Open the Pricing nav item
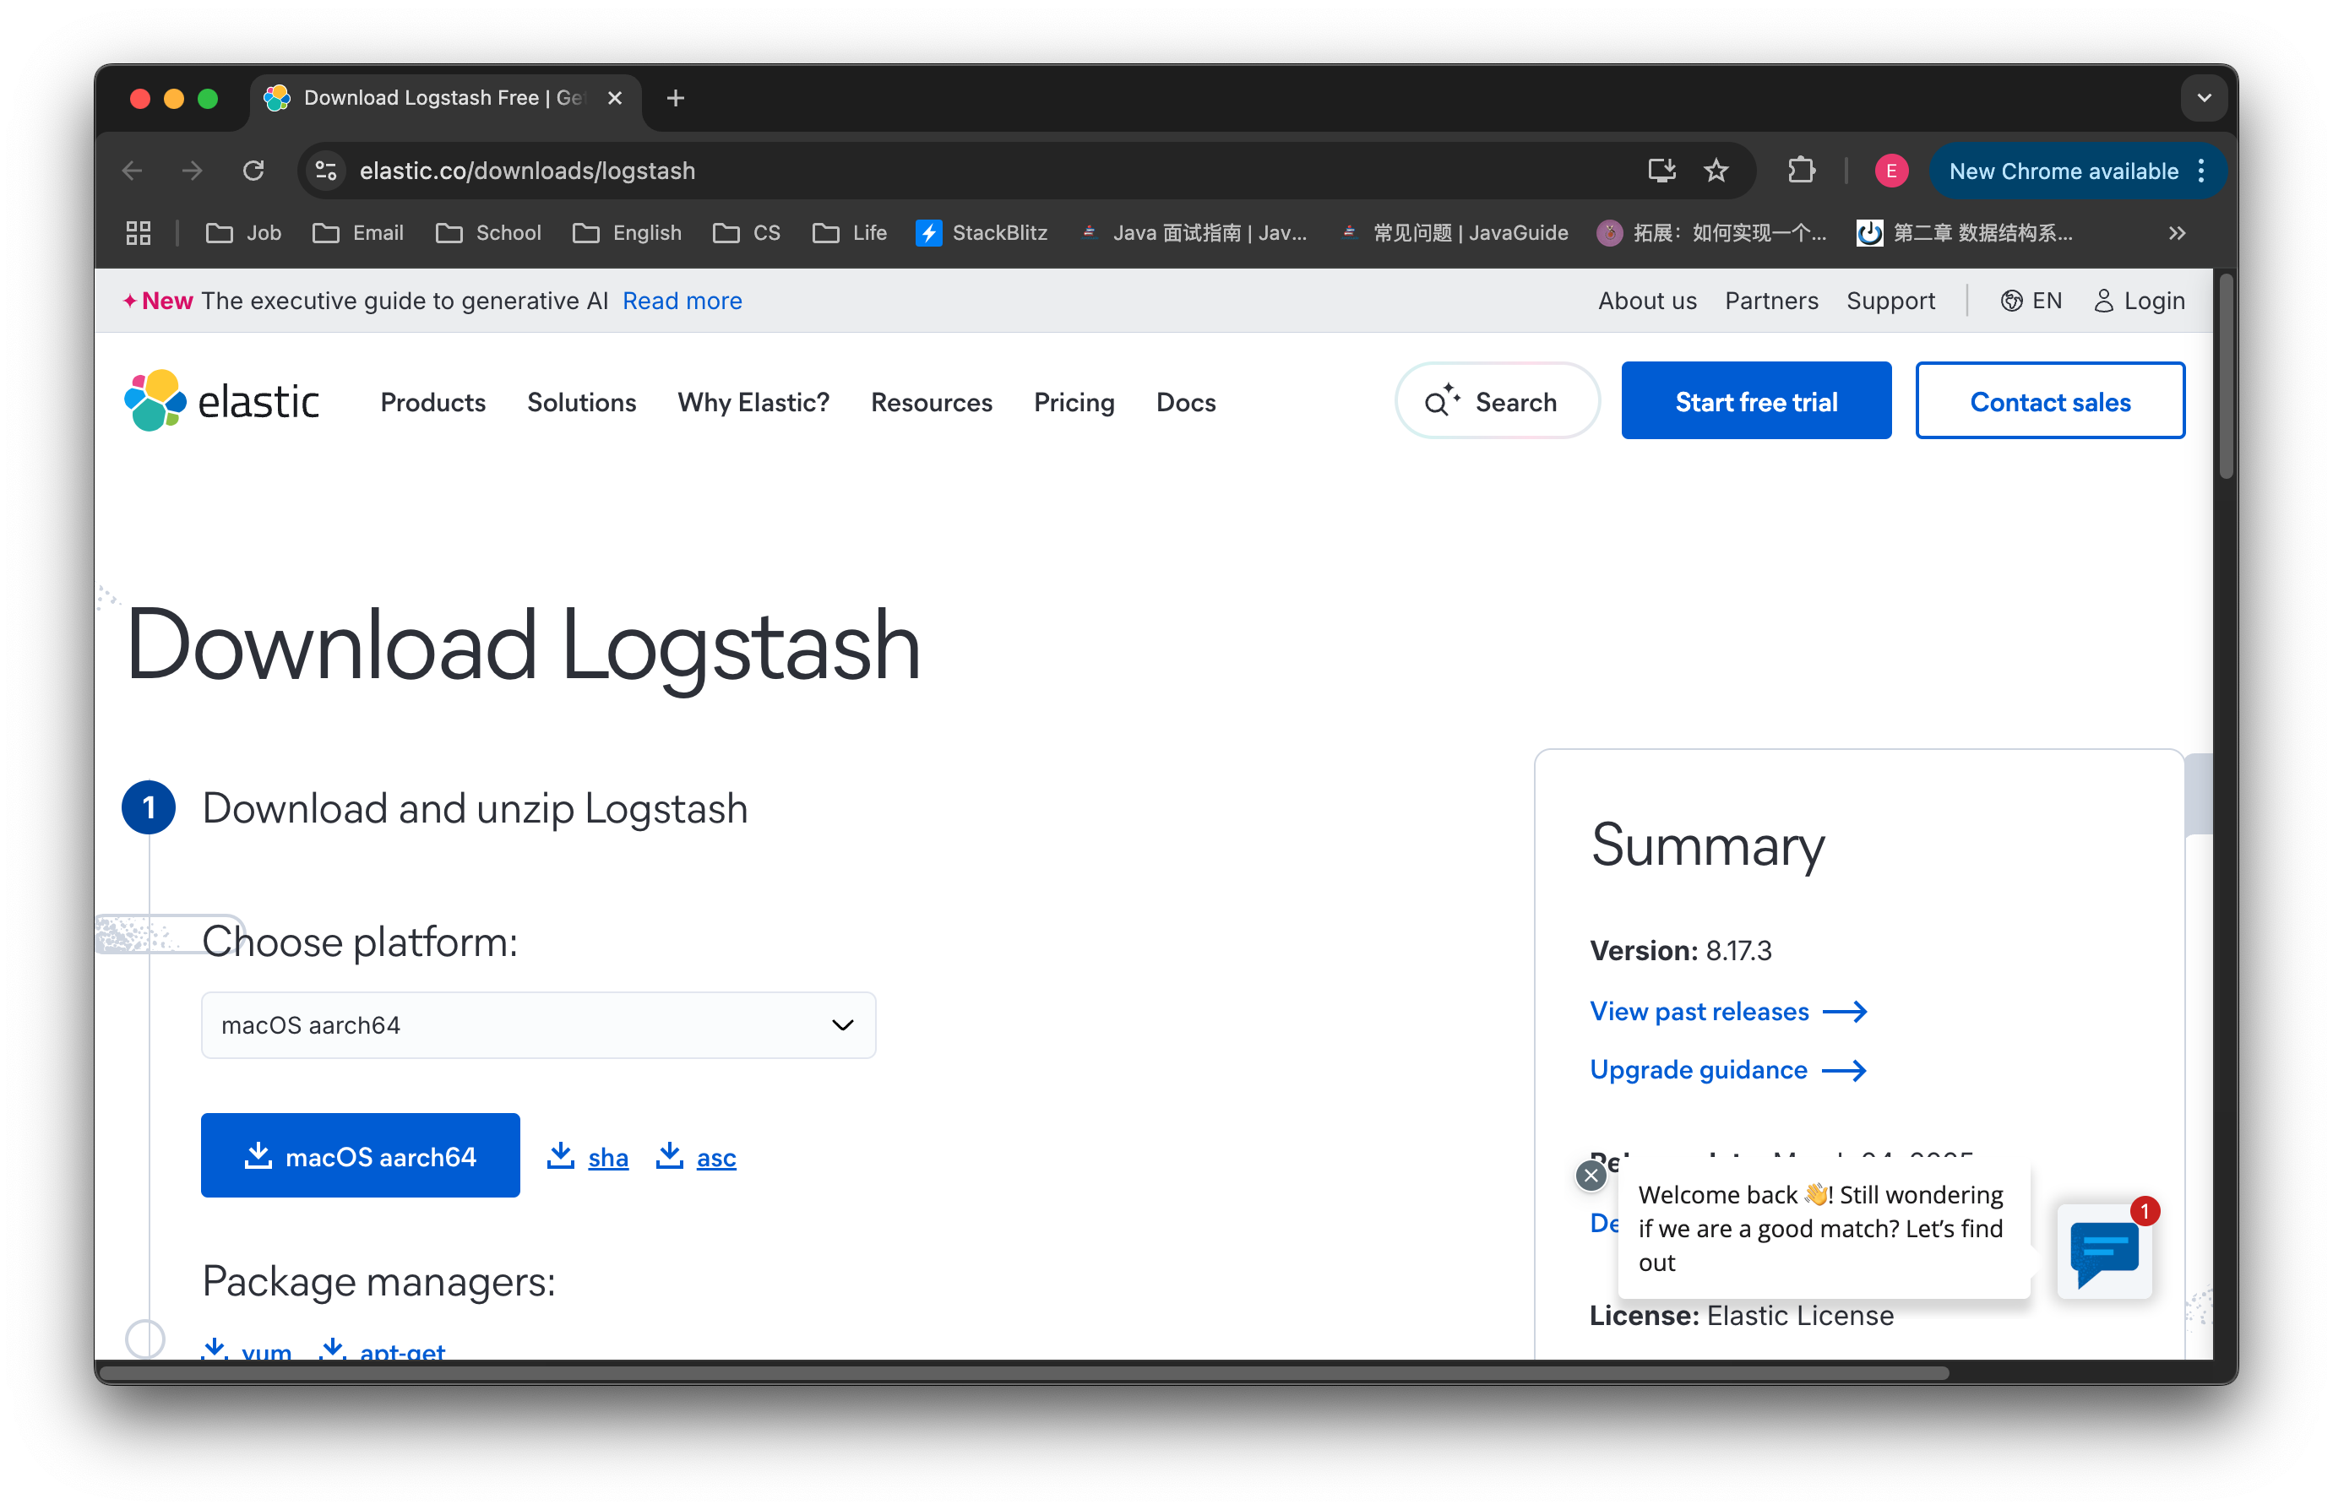The width and height of the screenshot is (2333, 1510). click(x=1074, y=402)
